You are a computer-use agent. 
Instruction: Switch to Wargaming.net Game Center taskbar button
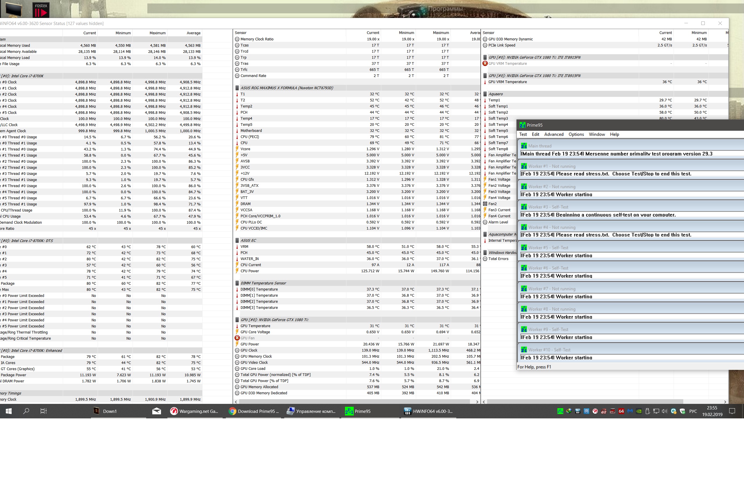194,411
